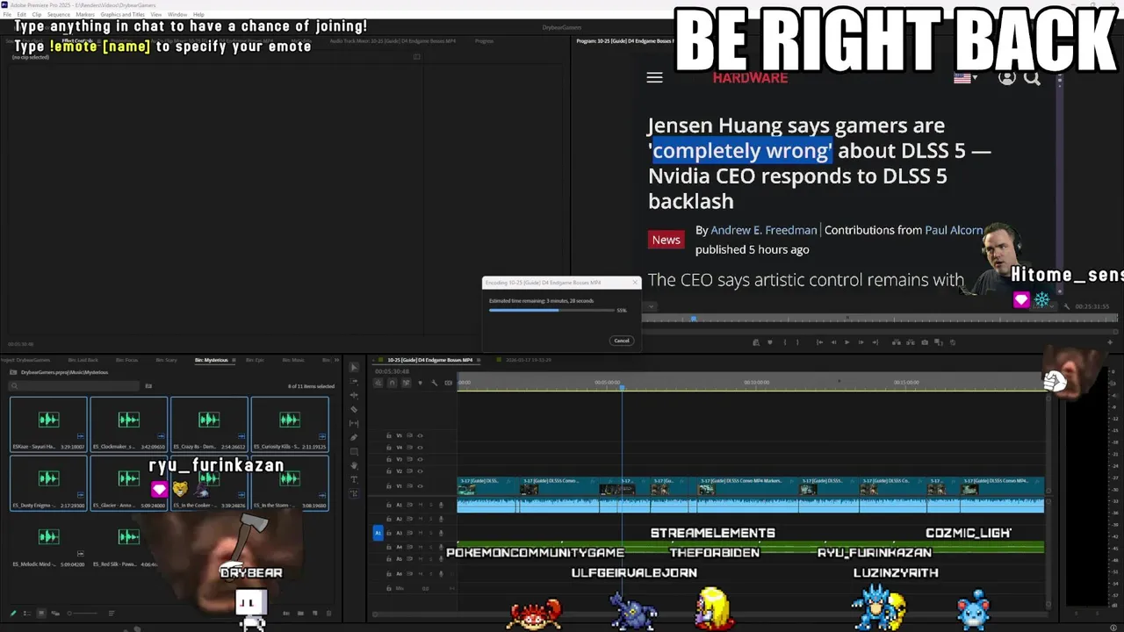Mute audio track A1
1124x632 pixels.
click(421, 505)
